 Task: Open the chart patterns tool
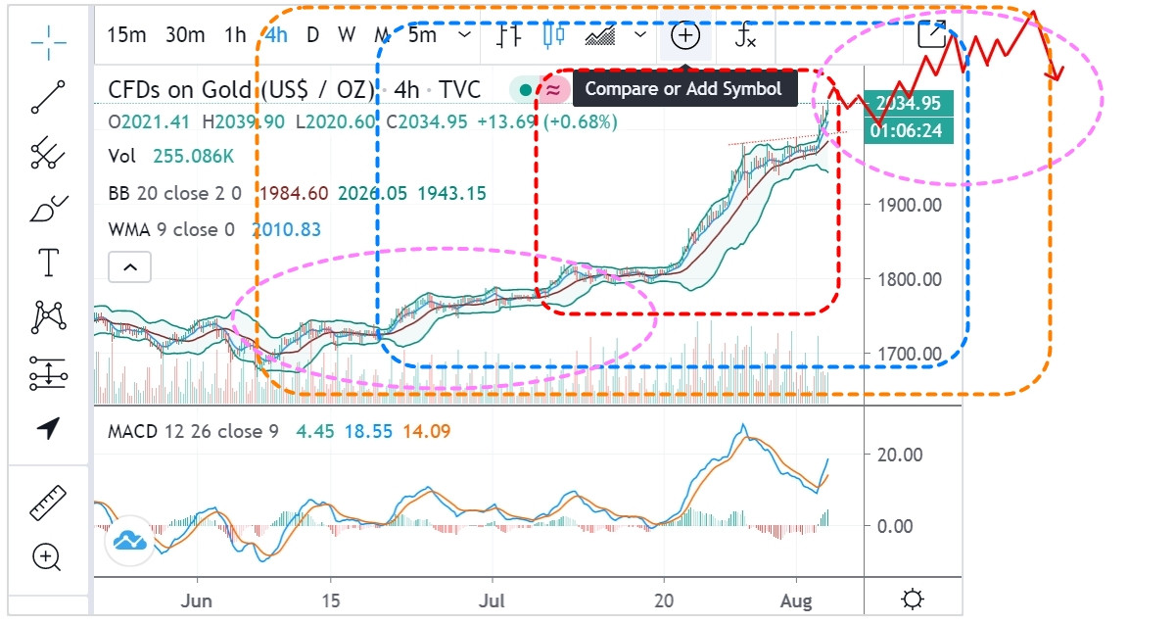(48, 316)
